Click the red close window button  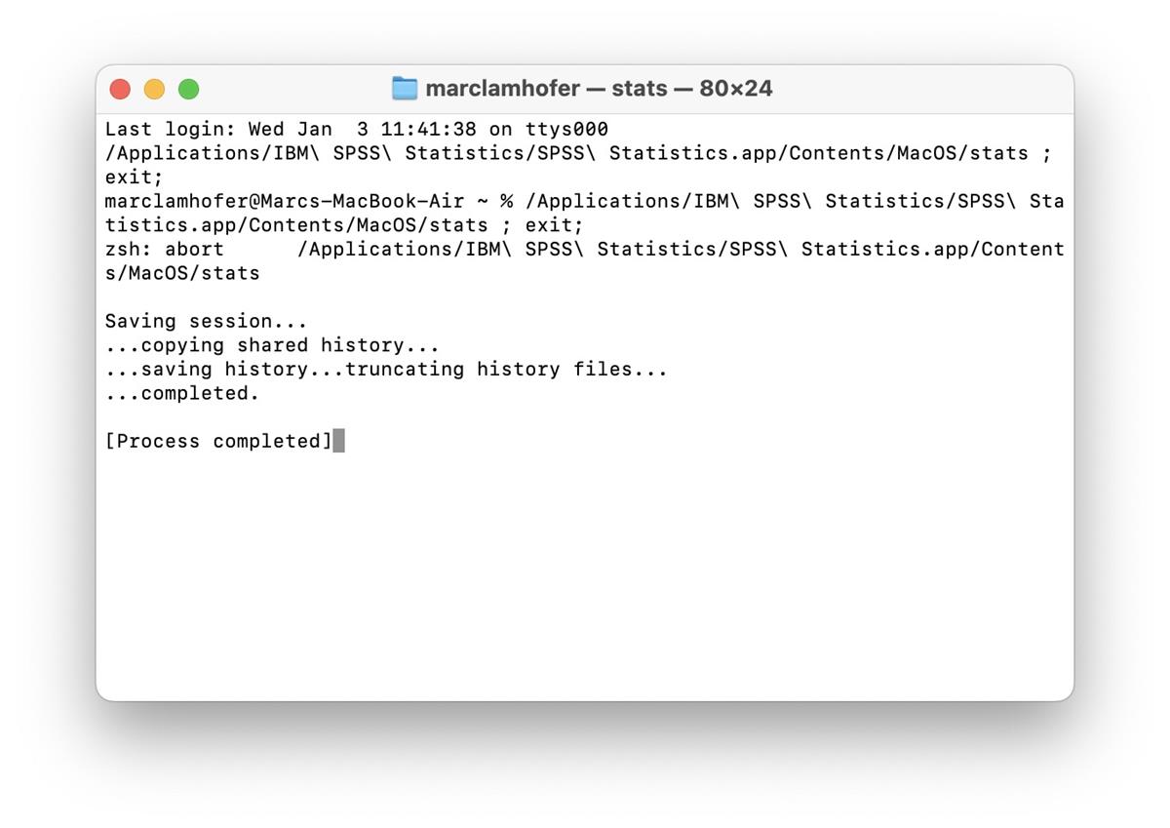click(120, 89)
